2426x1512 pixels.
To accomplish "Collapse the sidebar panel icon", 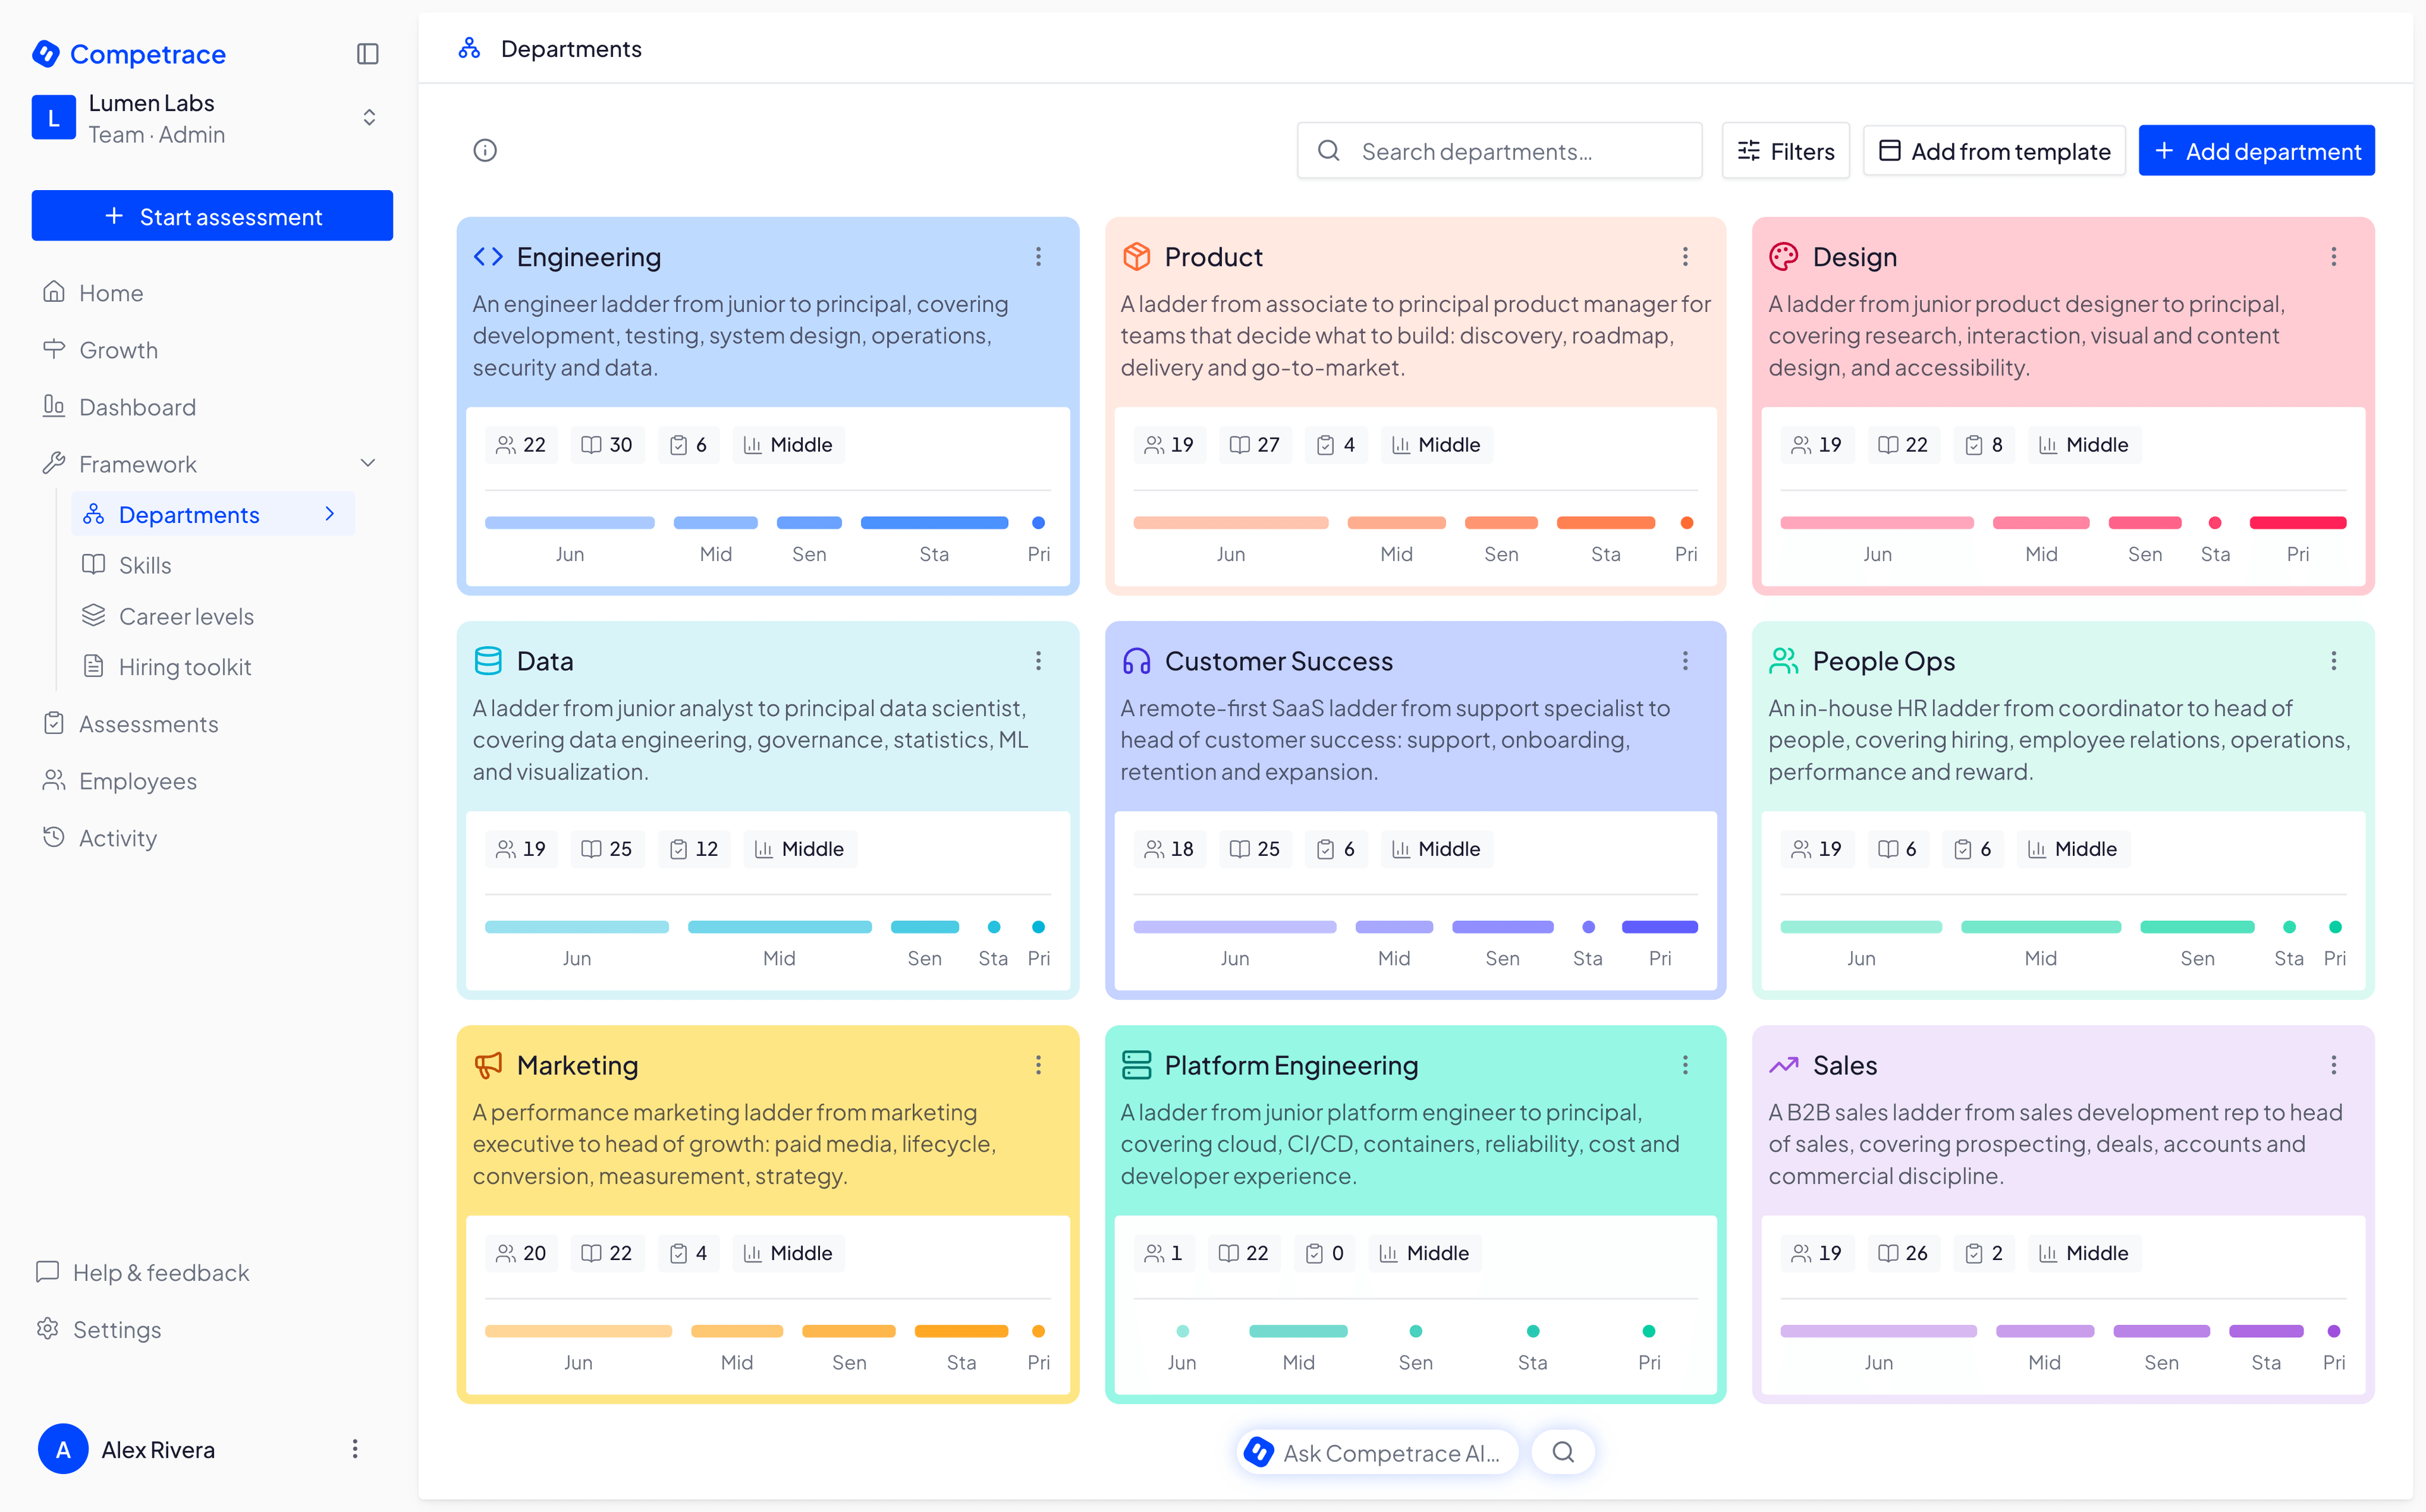I will [x=367, y=54].
